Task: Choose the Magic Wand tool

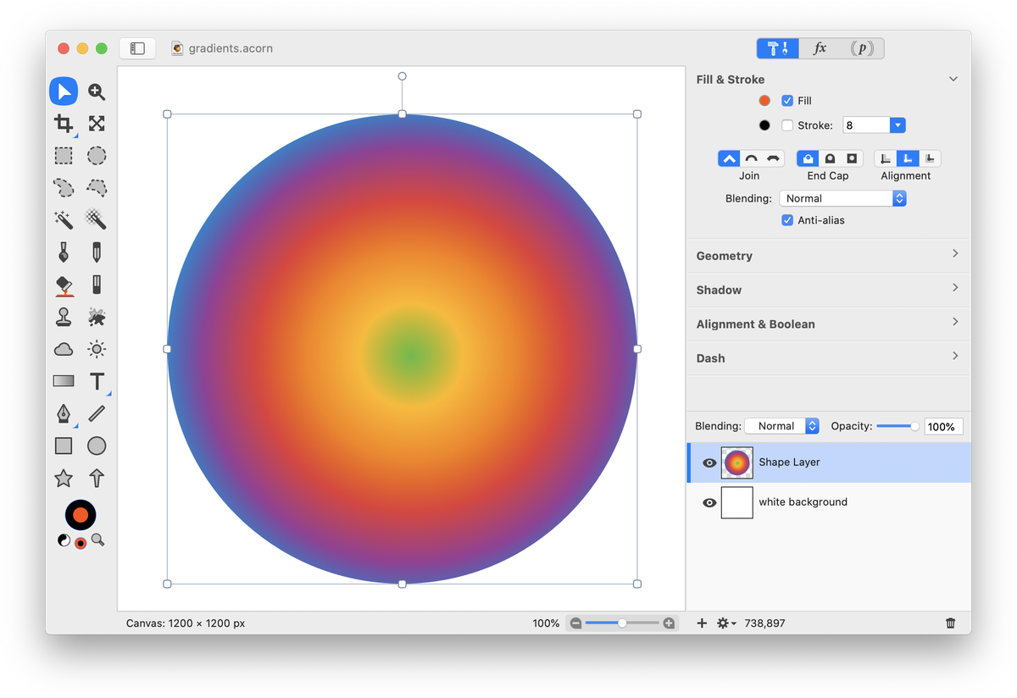Action: [x=64, y=220]
